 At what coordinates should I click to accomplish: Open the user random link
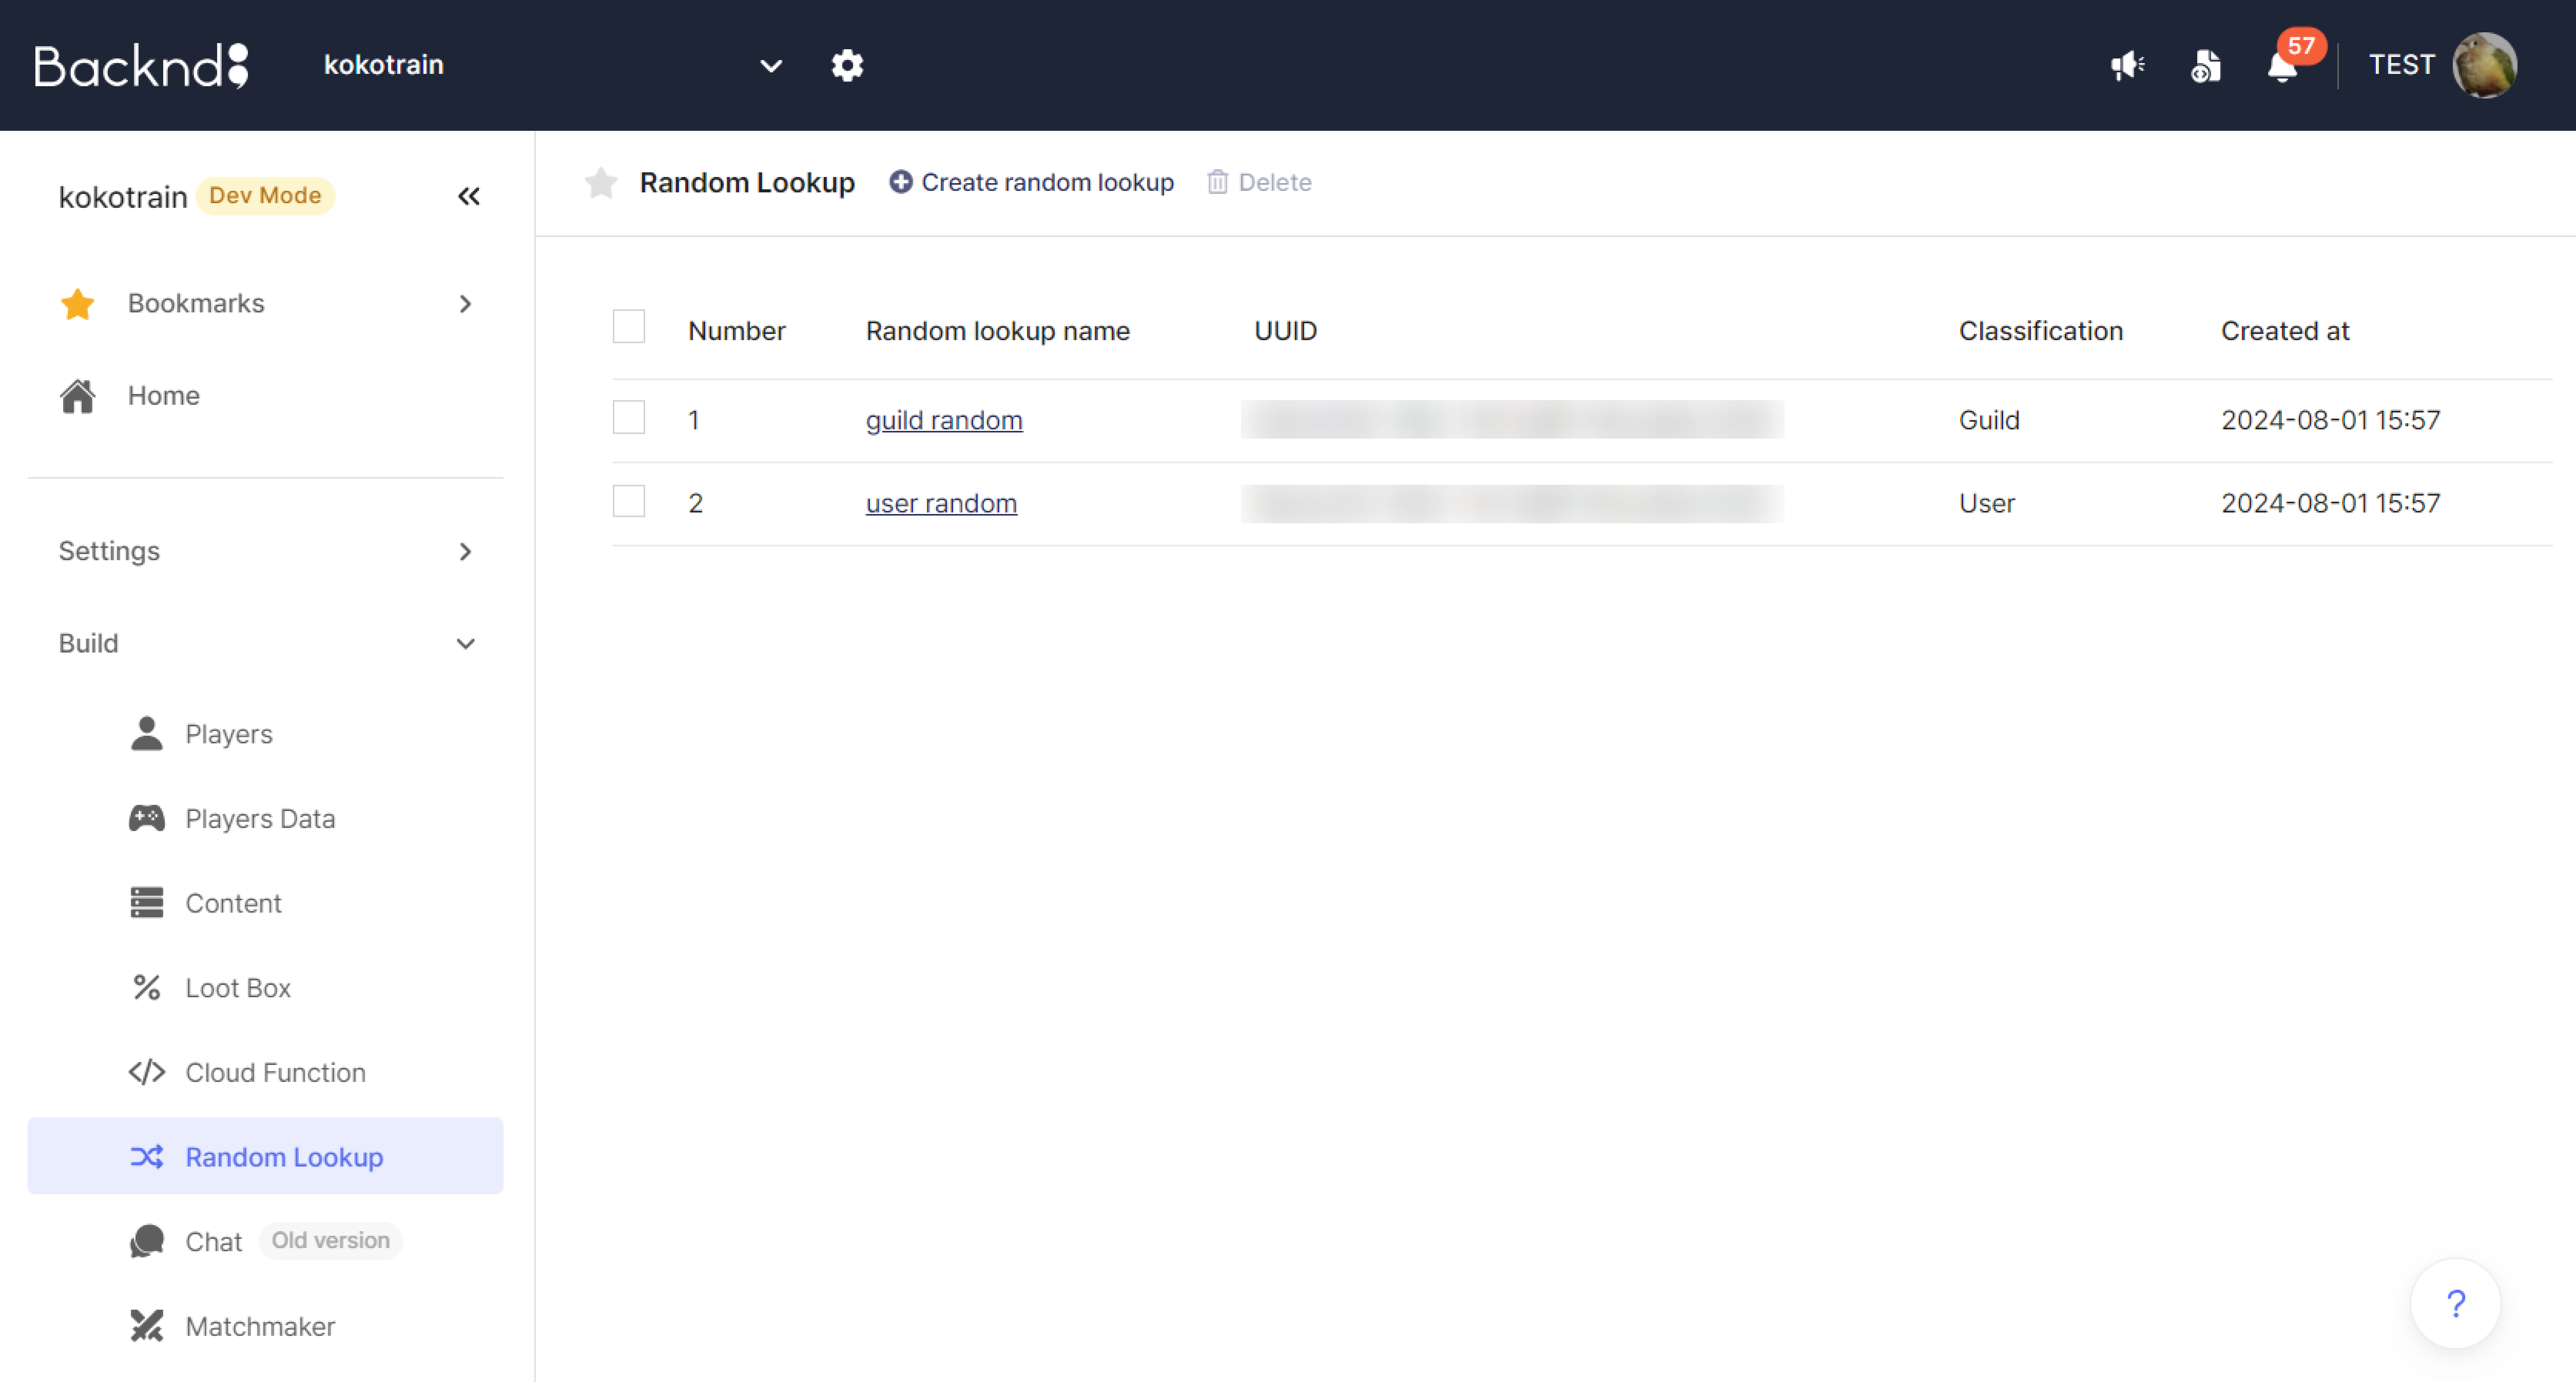click(941, 504)
